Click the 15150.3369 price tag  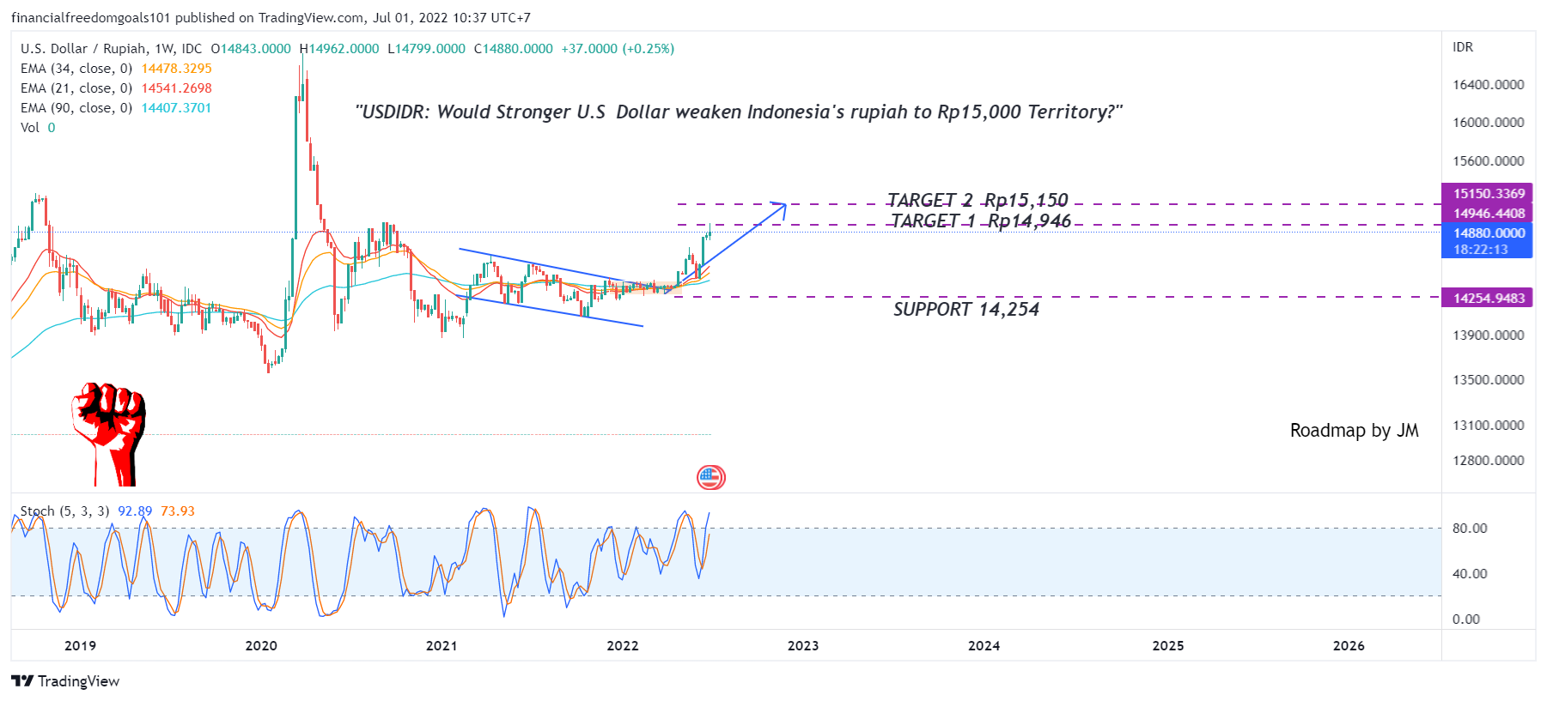1489,194
